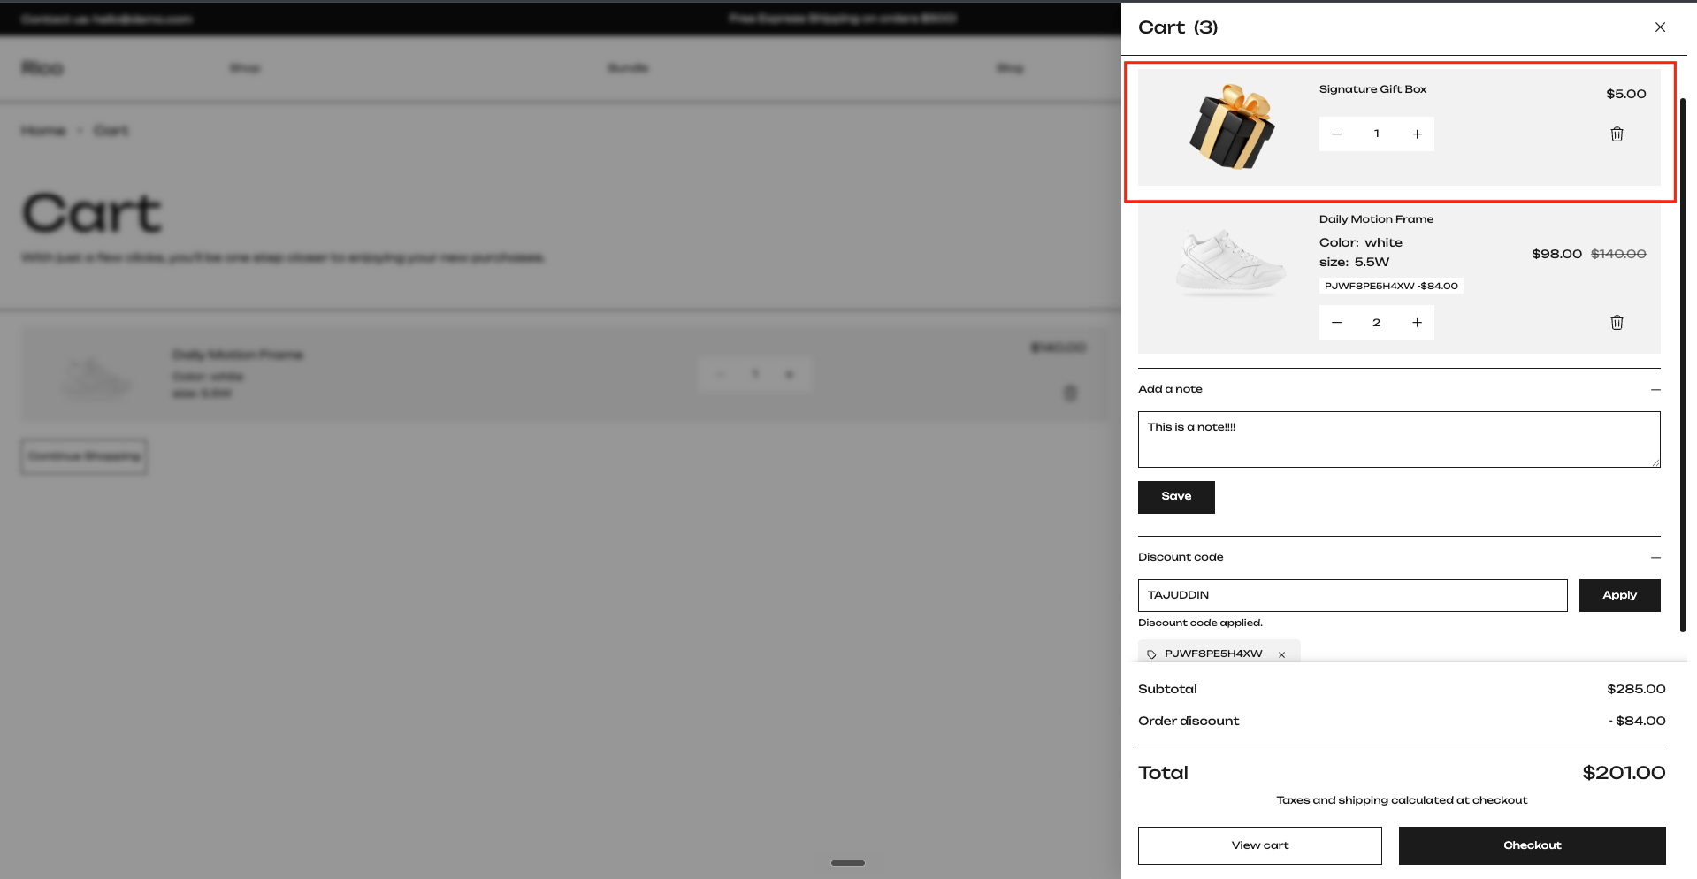Open the white sneaker product thumbnail
This screenshot has width=1697, height=879.
pos(1231,263)
